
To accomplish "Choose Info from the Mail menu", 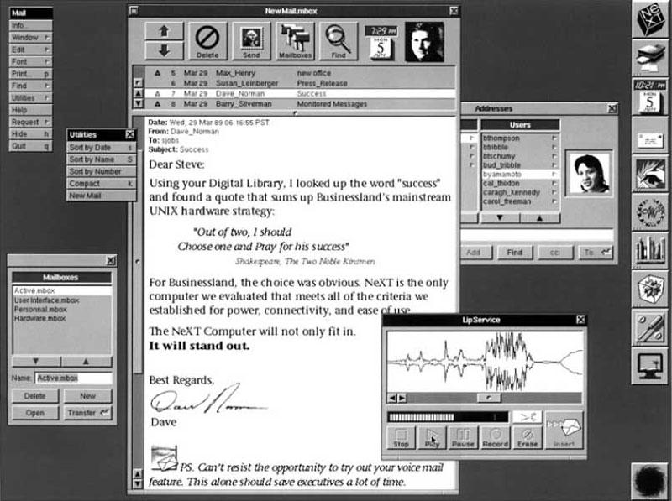I will [30, 26].
